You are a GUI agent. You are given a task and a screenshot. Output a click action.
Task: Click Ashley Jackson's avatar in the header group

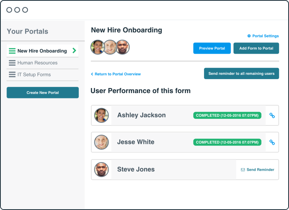click(97, 47)
